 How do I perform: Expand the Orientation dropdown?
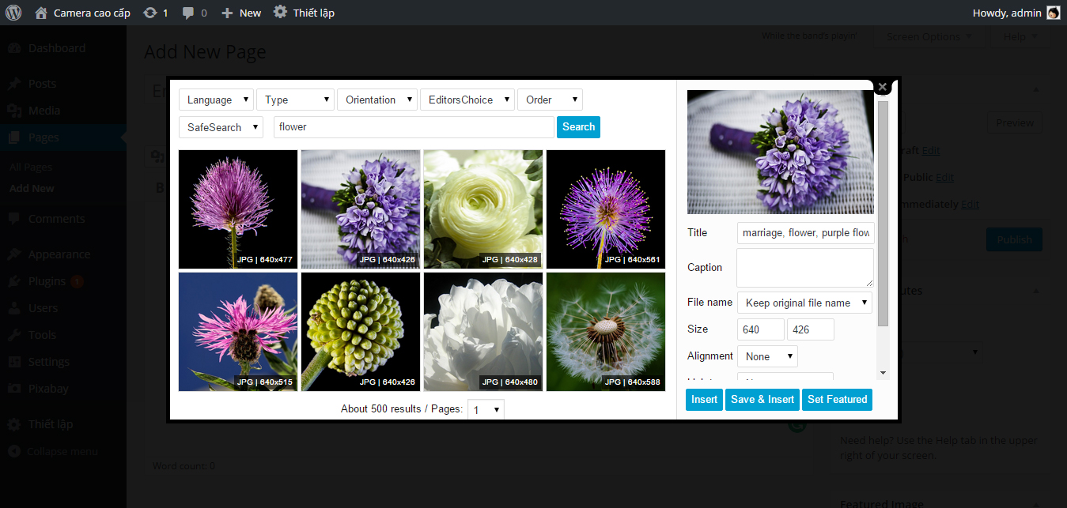(x=376, y=100)
